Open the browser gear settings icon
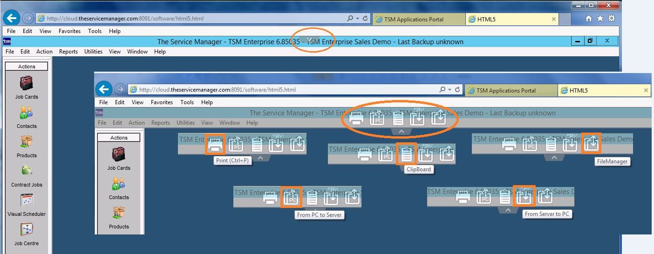This screenshot has width=654, height=254. click(611, 19)
